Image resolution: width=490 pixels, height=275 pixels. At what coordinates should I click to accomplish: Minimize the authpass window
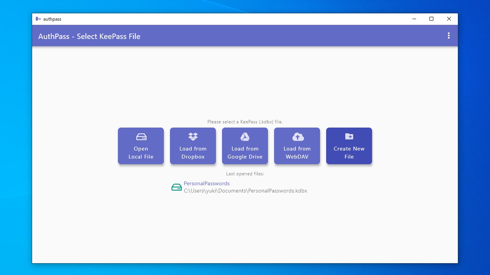pyautogui.click(x=414, y=19)
